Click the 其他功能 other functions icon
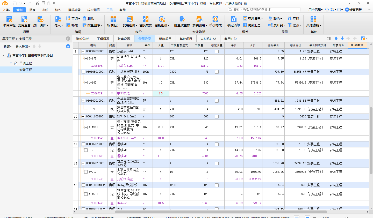The height and width of the screenshot is (218, 373). click(x=313, y=19)
